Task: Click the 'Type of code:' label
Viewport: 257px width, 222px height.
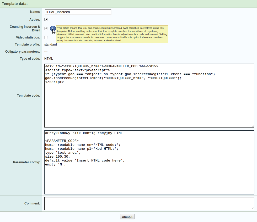Action: pyautogui.click(x=30, y=59)
